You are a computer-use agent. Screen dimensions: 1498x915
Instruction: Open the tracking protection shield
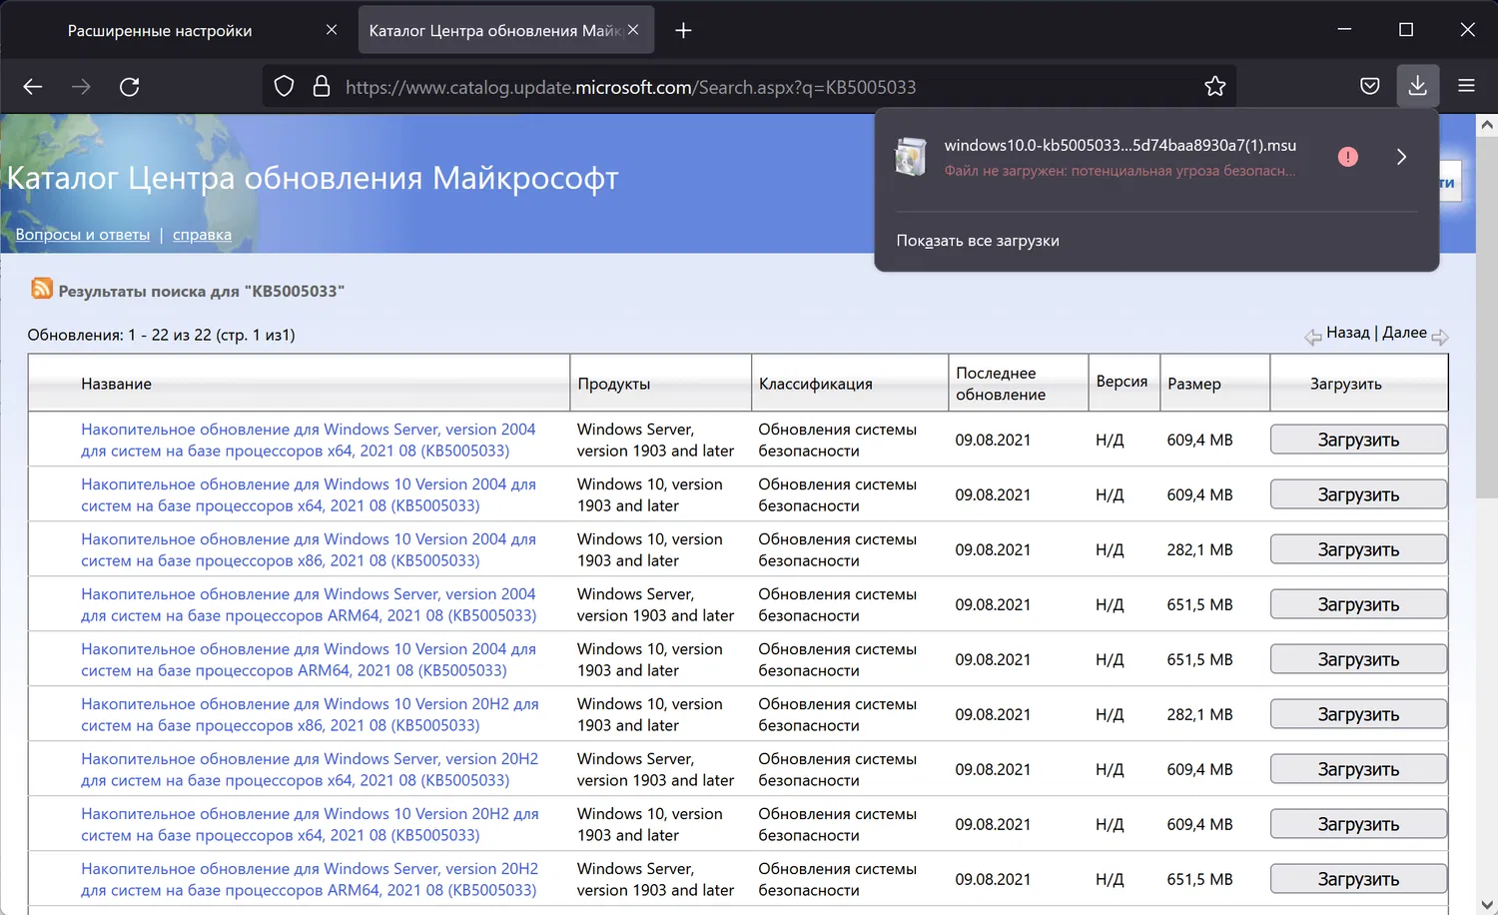pyautogui.click(x=284, y=87)
